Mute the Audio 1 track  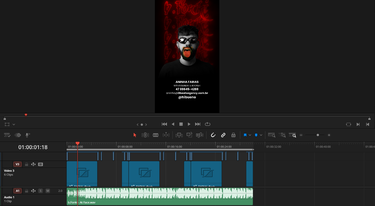point(48,191)
